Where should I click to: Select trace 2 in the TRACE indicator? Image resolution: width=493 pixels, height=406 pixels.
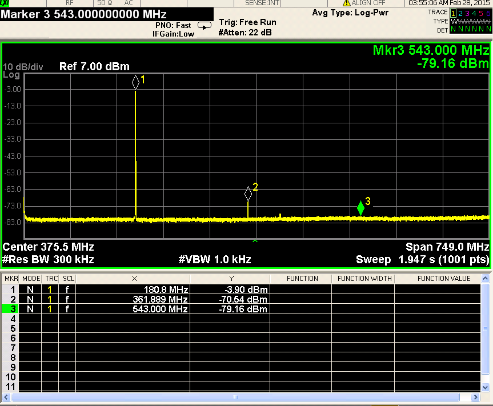point(462,13)
